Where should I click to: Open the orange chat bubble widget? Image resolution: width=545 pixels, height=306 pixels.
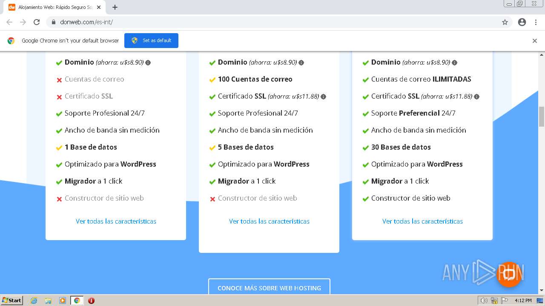pos(509,274)
